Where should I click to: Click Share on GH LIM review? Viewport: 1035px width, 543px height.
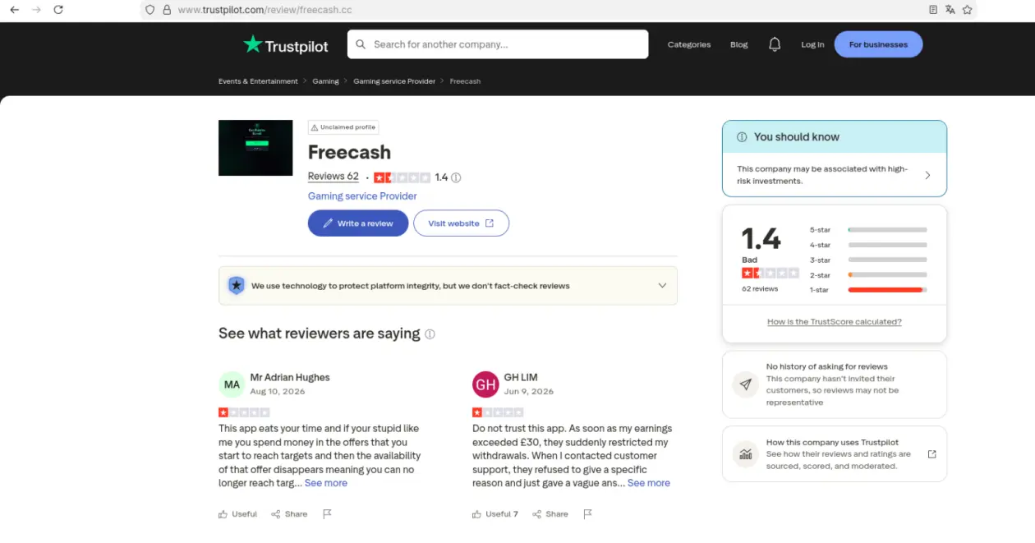tap(550, 514)
